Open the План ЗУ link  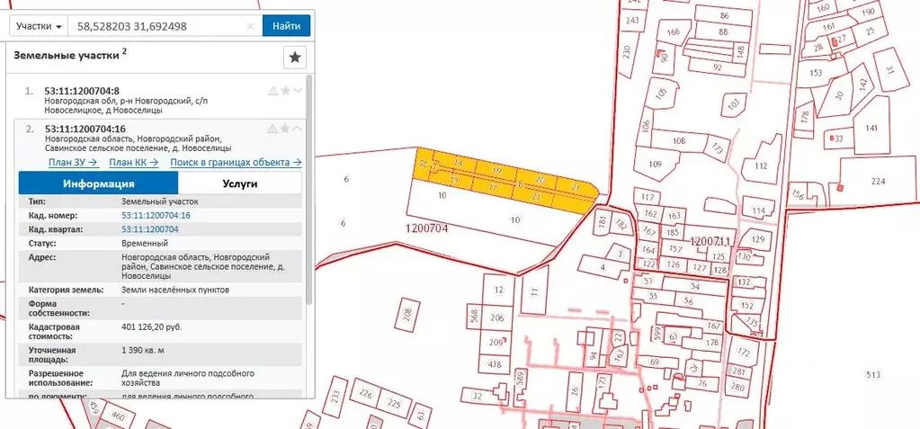pyautogui.click(x=71, y=162)
